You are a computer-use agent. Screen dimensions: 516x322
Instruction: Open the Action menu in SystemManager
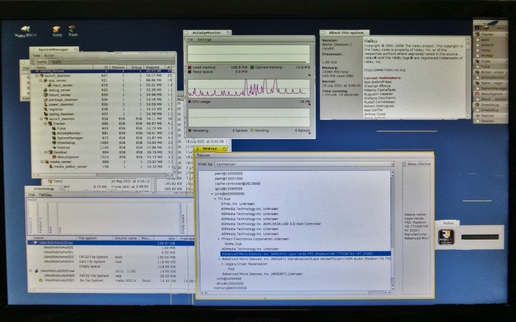(x=50, y=55)
